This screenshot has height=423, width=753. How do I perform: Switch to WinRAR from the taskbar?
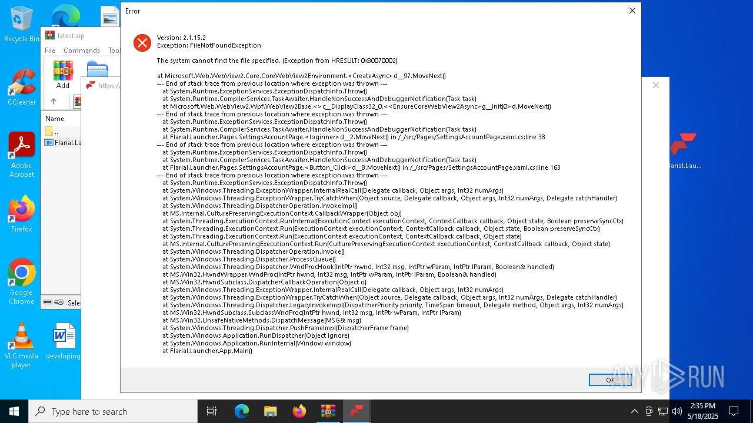(328, 411)
